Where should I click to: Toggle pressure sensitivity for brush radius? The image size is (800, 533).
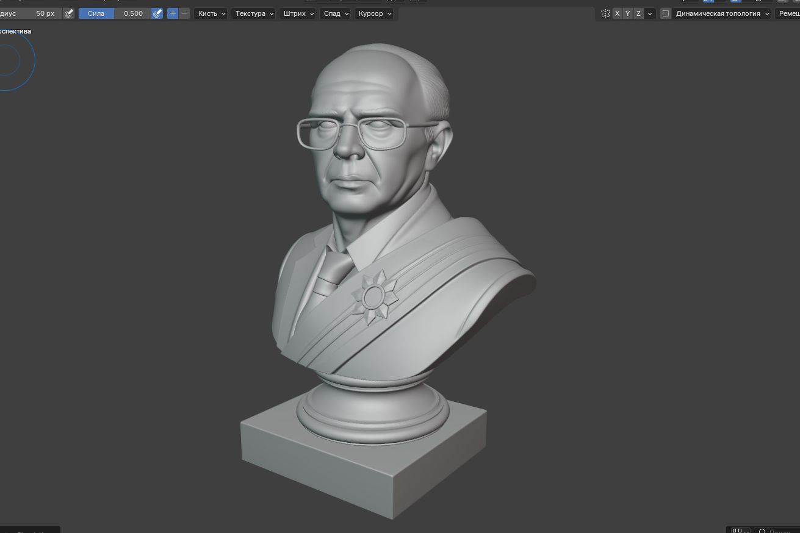68,13
